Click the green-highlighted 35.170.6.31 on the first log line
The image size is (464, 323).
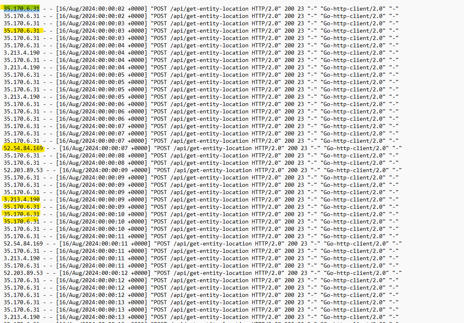22,9
